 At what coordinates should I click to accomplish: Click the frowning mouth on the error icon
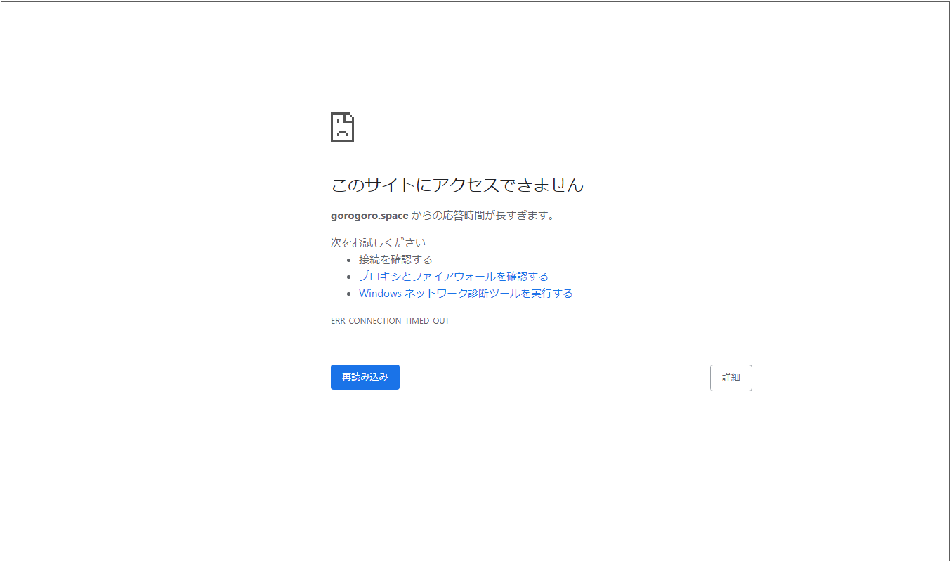(341, 133)
